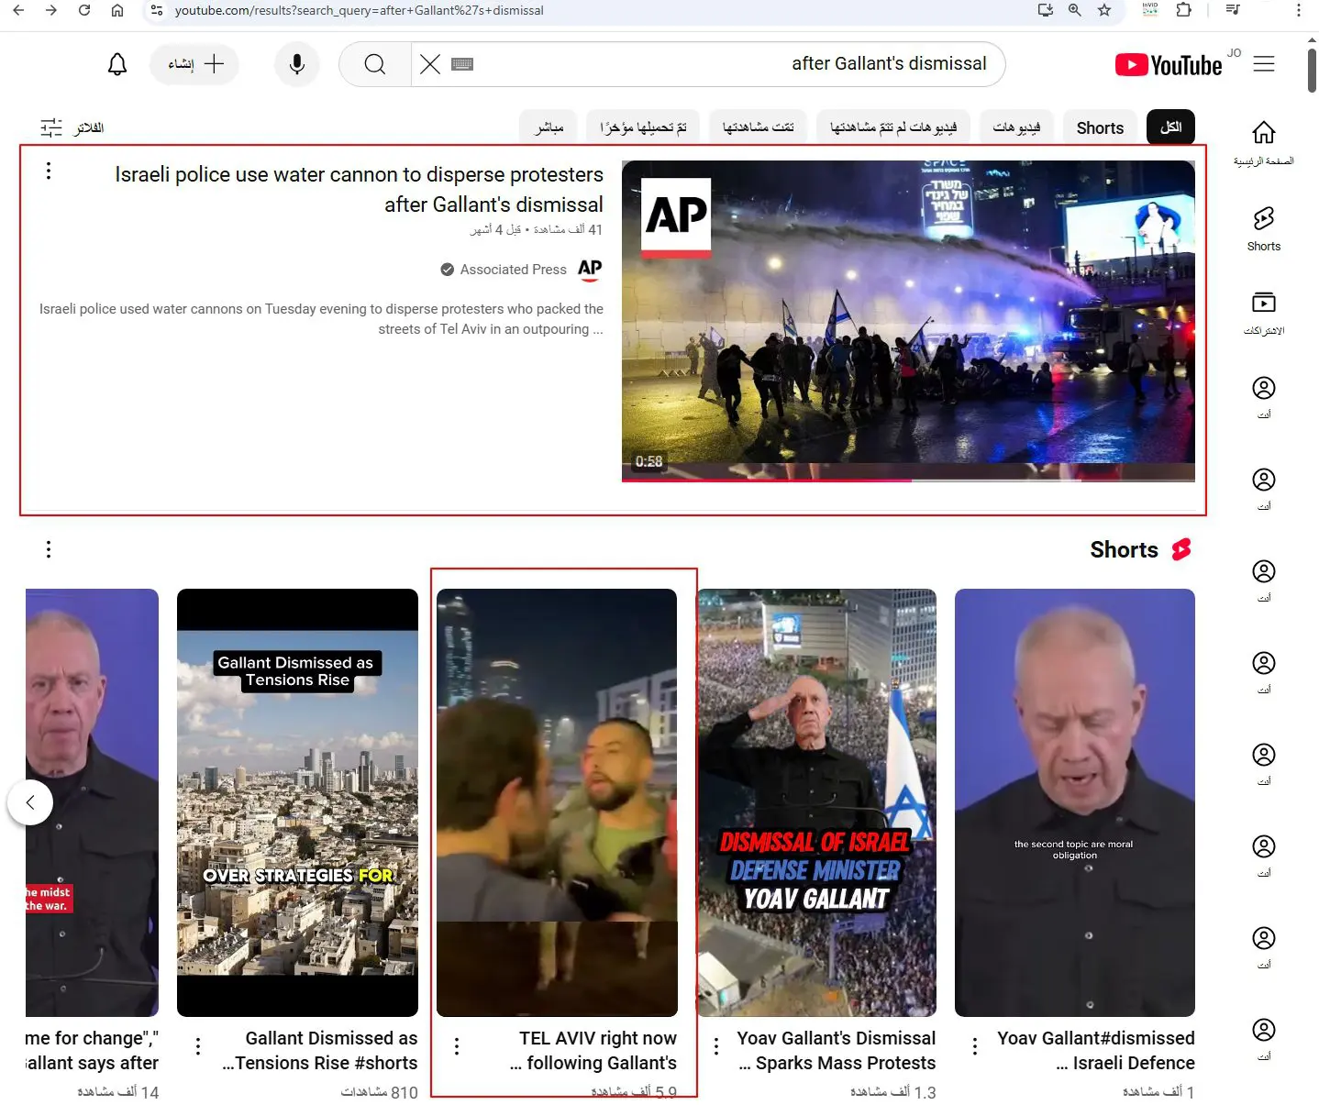Select the Shorts filter chip
The image size is (1319, 1105).
[1100, 127]
